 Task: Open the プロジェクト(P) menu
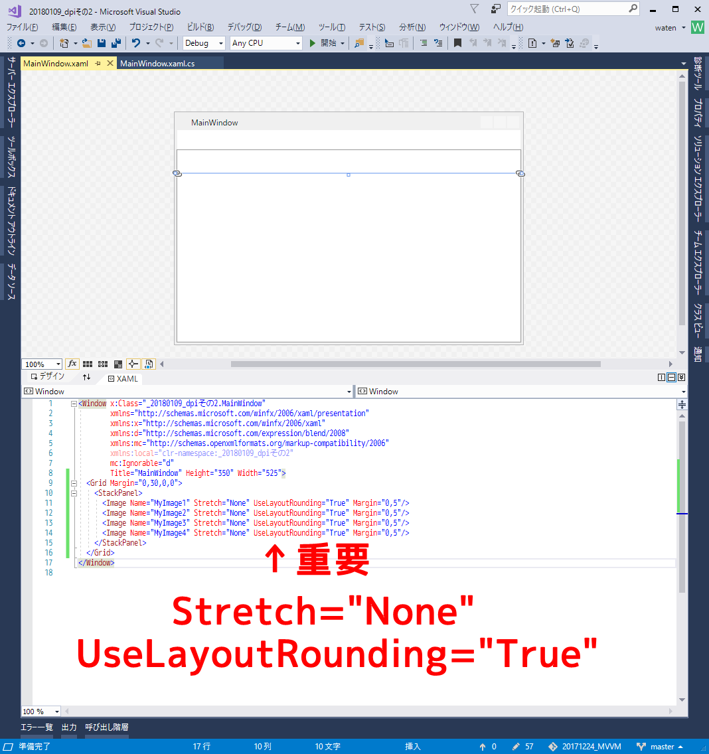click(151, 27)
